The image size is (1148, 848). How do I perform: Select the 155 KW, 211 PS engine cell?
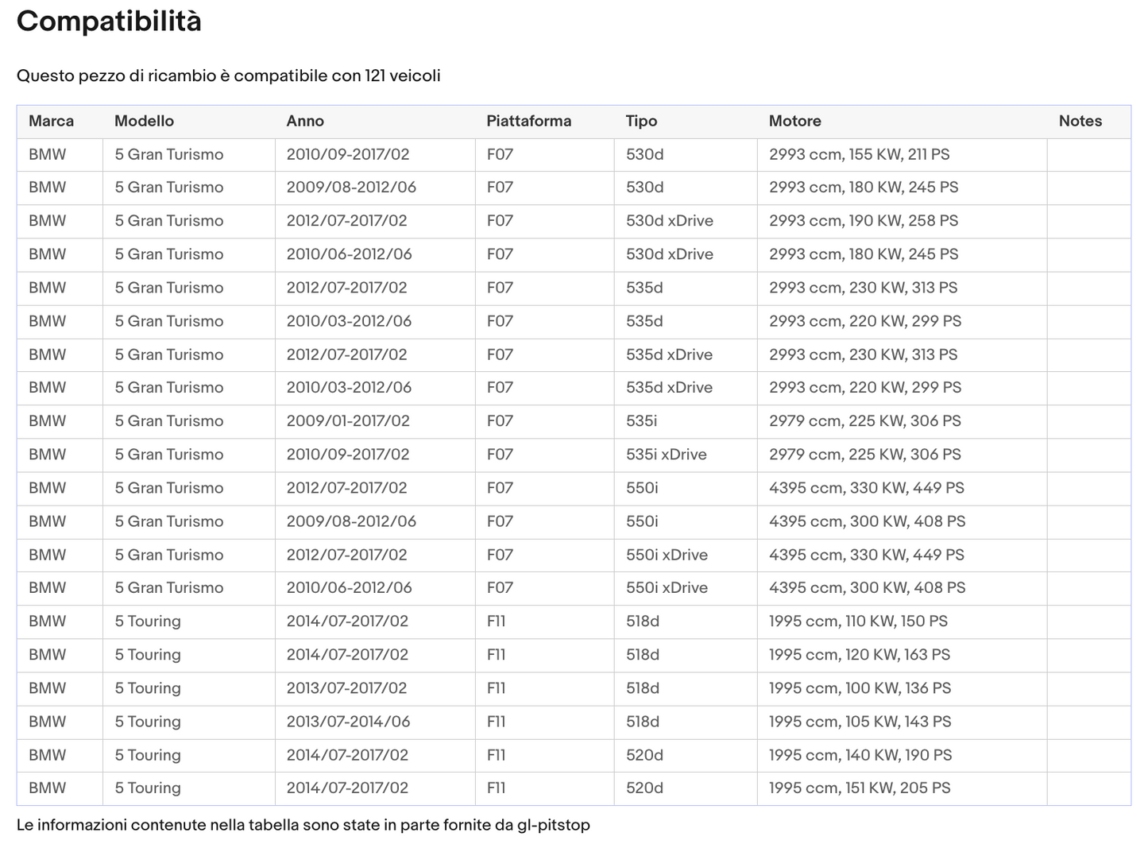click(859, 154)
